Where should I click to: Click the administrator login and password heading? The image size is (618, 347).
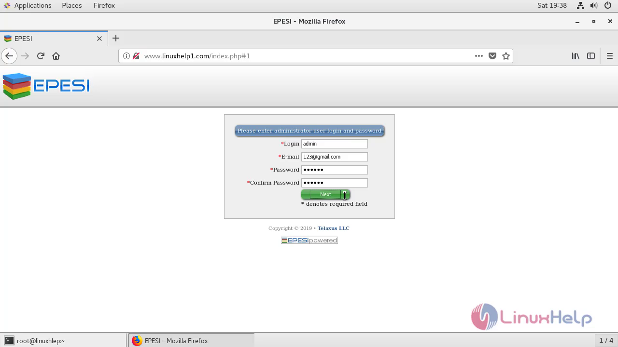pyautogui.click(x=309, y=131)
